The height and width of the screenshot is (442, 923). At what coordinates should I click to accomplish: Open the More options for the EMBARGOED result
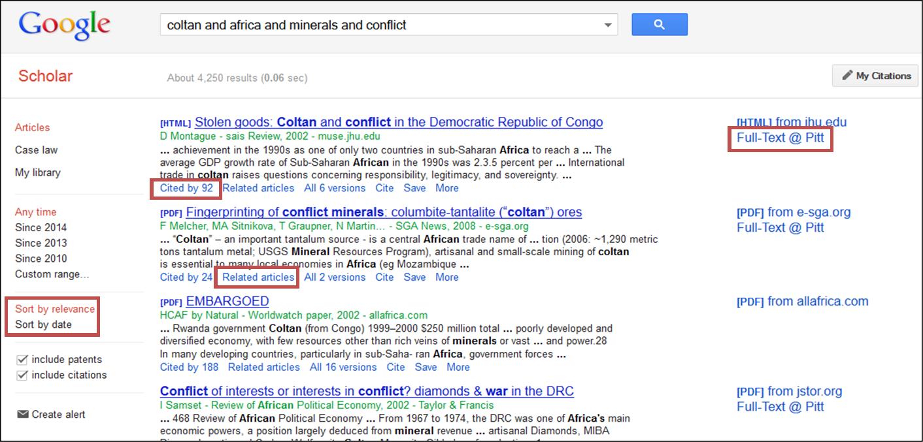click(458, 367)
